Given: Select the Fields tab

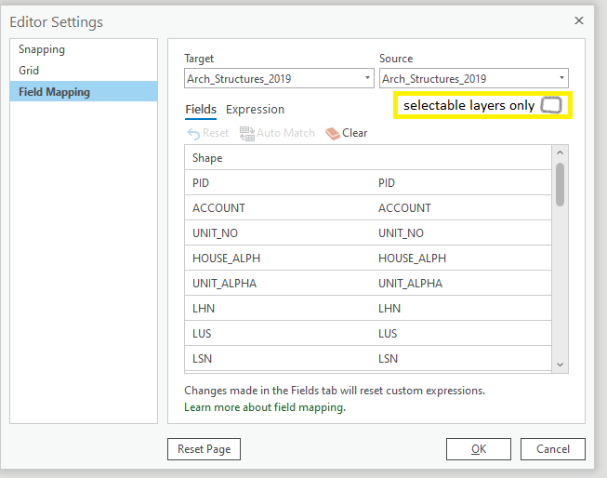Looking at the screenshot, I should pyautogui.click(x=201, y=110).
